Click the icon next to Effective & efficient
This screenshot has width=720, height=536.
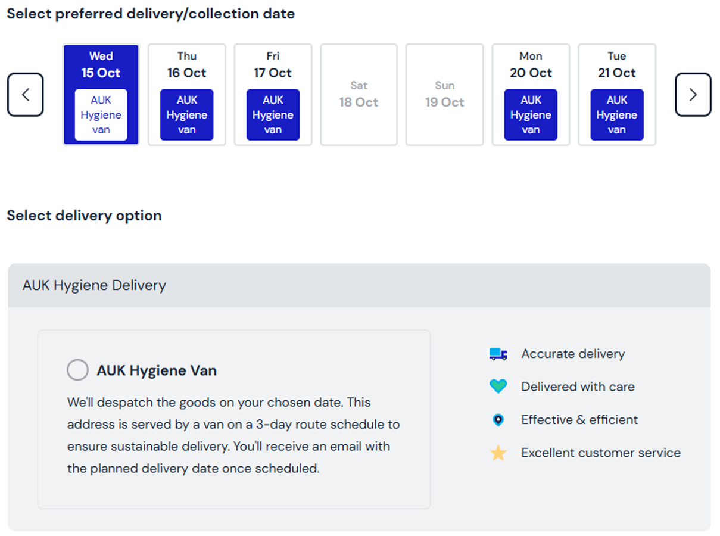click(497, 420)
